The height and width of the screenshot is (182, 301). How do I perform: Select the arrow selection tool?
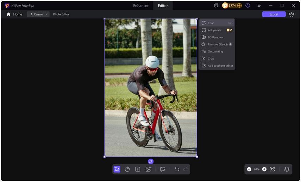click(x=117, y=169)
